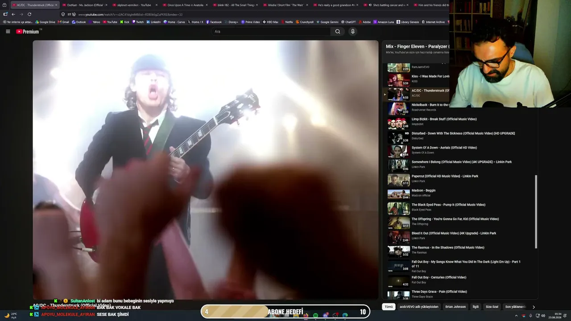Close the AC/DC - Thunderstruck browser tab

(56, 5)
